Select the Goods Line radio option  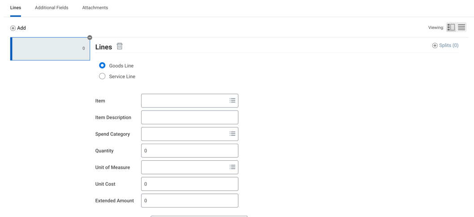tap(102, 65)
